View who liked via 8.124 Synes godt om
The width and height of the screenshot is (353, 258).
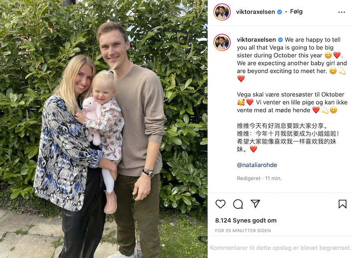click(246, 220)
